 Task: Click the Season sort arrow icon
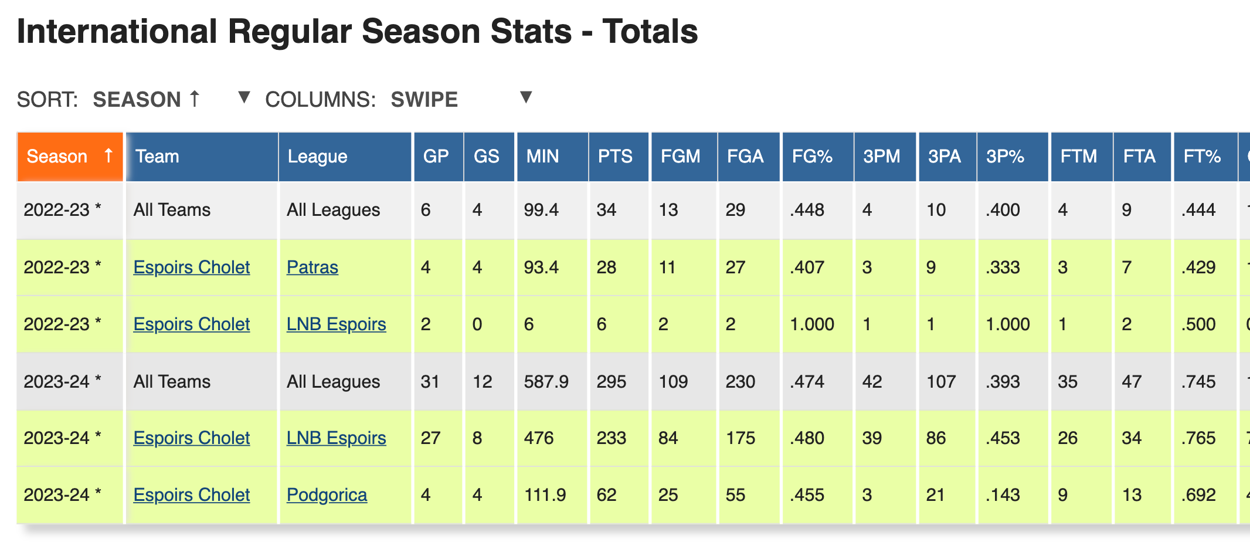(x=108, y=156)
